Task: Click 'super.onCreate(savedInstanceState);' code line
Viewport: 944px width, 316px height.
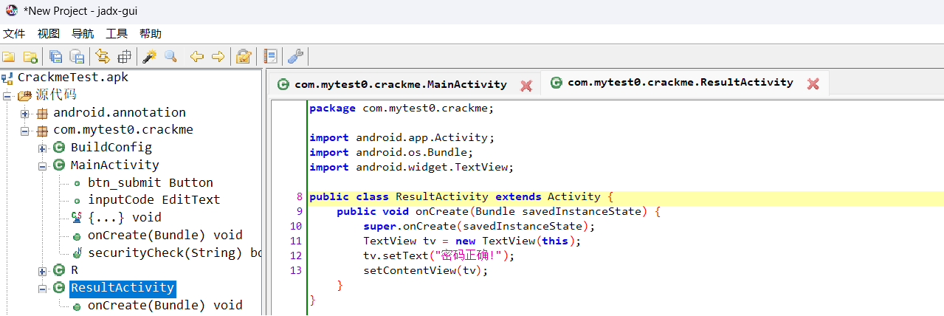Action: click(x=479, y=226)
